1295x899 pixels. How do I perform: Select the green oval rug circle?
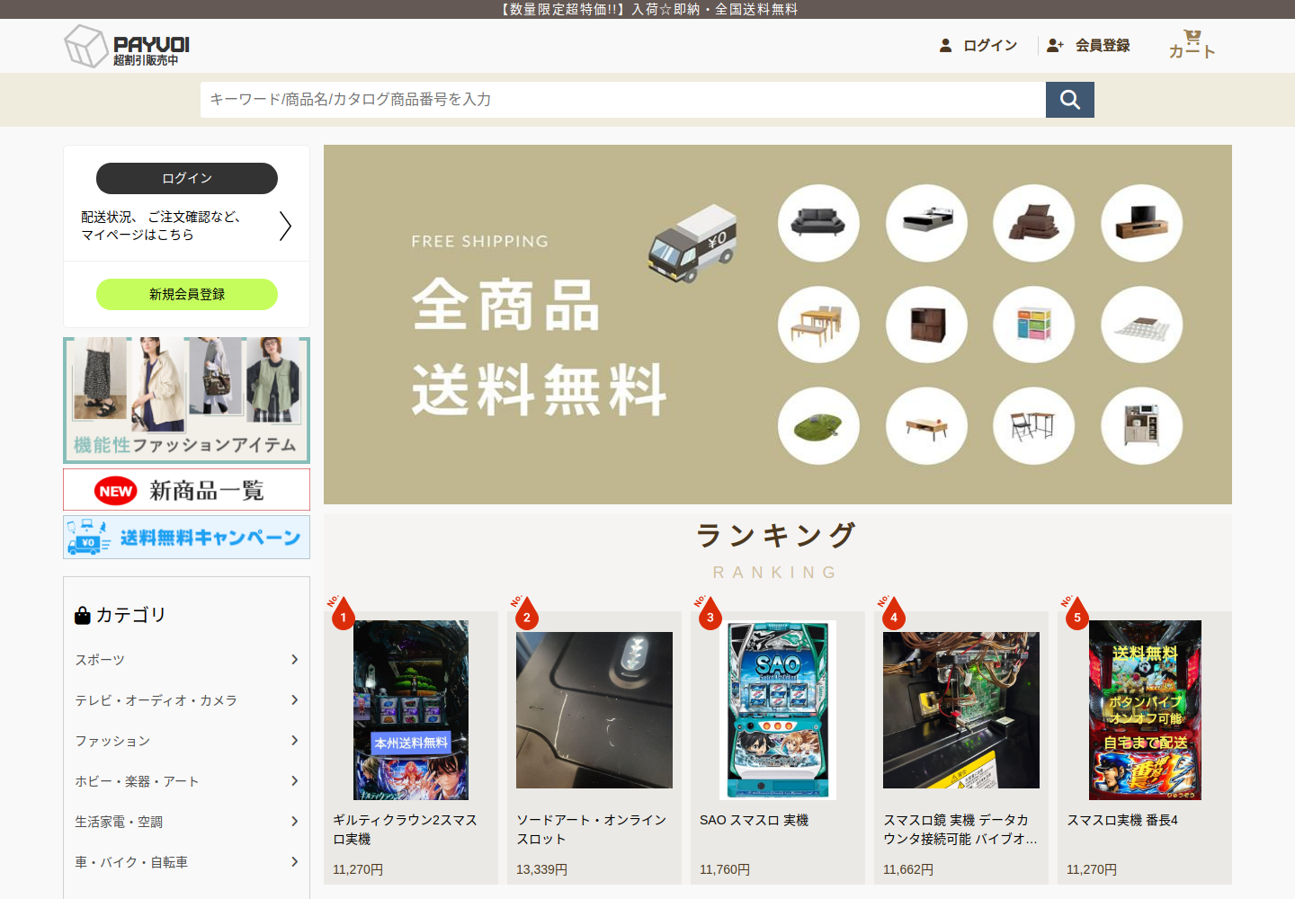coord(818,426)
